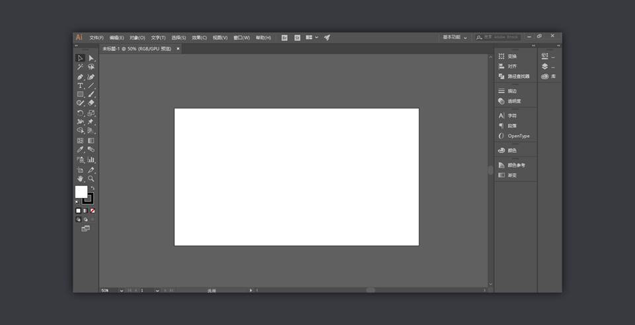This screenshot has height=325, width=635.
Task: Set paint mode to None
Action: click(x=93, y=210)
